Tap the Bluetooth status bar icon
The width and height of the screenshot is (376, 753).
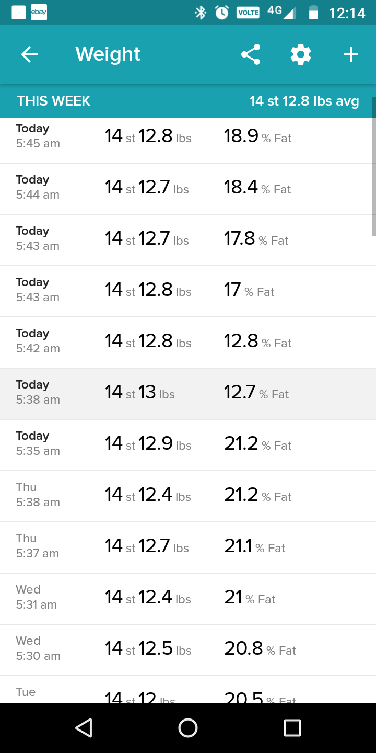(x=201, y=13)
